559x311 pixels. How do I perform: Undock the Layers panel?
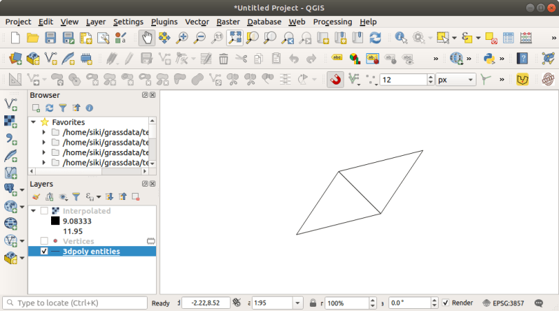tap(145, 184)
